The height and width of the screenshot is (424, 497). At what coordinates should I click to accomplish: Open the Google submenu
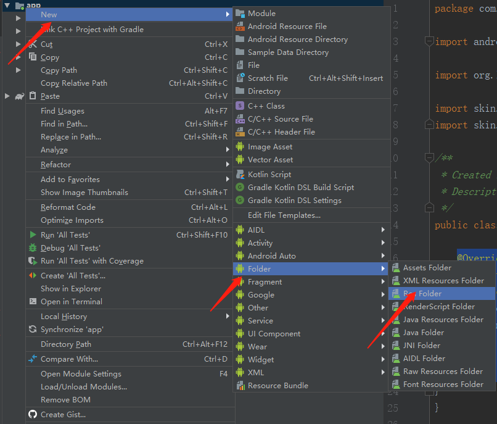tap(311, 295)
